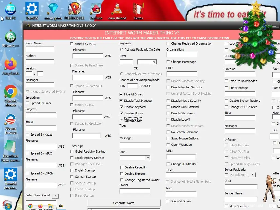Check Spread By Email
The width and height of the screenshot is (280, 210).
pyautogui.click(x=27, y=103)
